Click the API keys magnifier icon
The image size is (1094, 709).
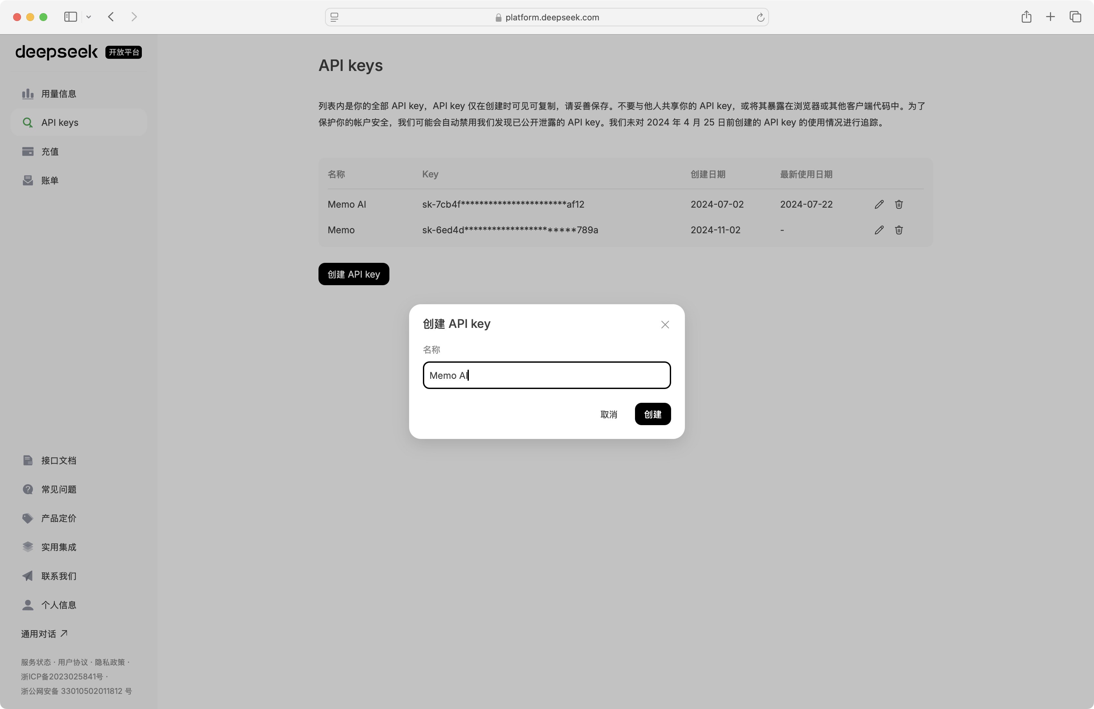pyautogui.click(x=28, y=123)
